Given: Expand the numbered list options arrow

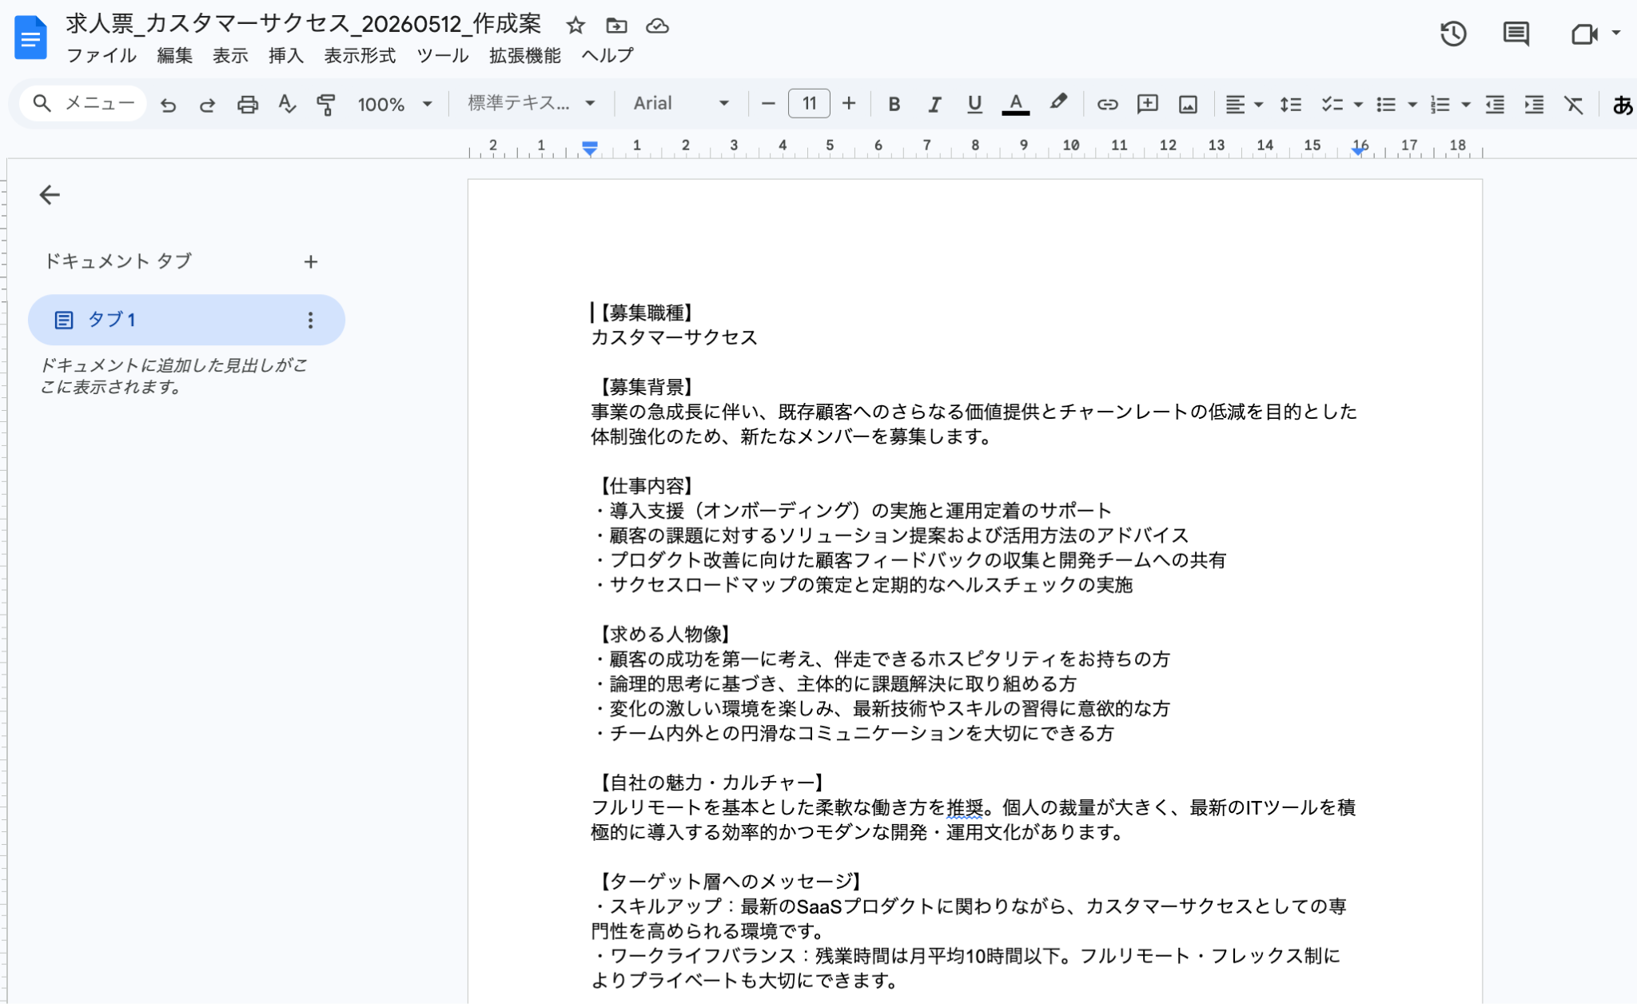Looking at the screenshot, I should click(x=1466, y=105).
